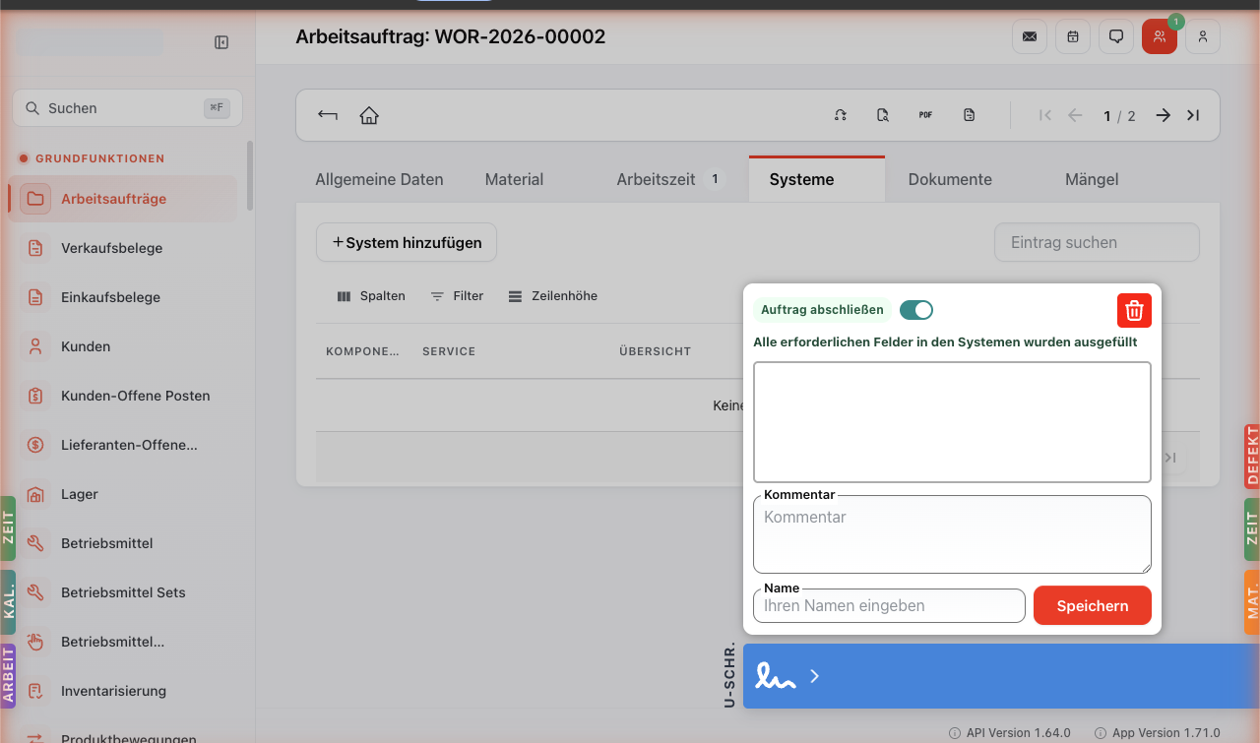Image resolution: width=1260 pixels, height=743 pixels.
Task: Switch to Allgemeine Daten tab
Action: [x=379, y=179]
